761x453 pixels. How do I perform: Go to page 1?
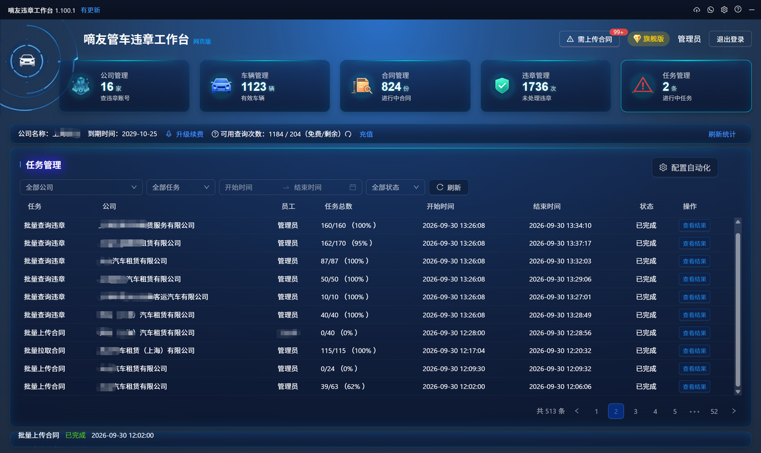[596, 411]
